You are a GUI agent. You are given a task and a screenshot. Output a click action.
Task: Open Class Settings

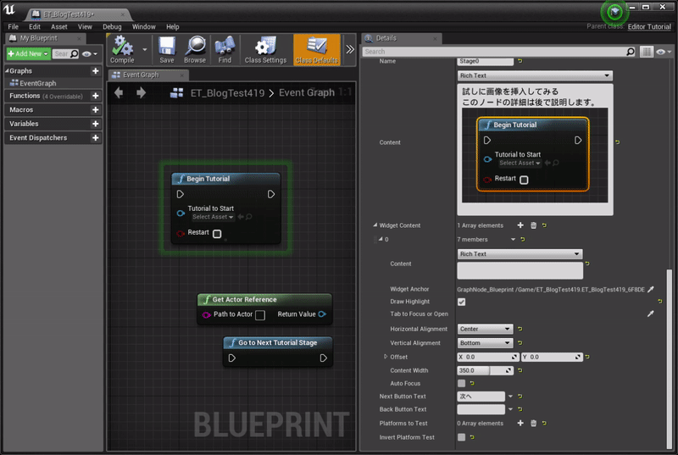tap(265, 50)
